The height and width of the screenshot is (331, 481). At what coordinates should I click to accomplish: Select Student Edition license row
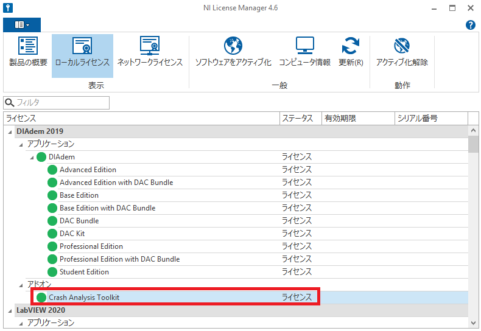(258, 272)
